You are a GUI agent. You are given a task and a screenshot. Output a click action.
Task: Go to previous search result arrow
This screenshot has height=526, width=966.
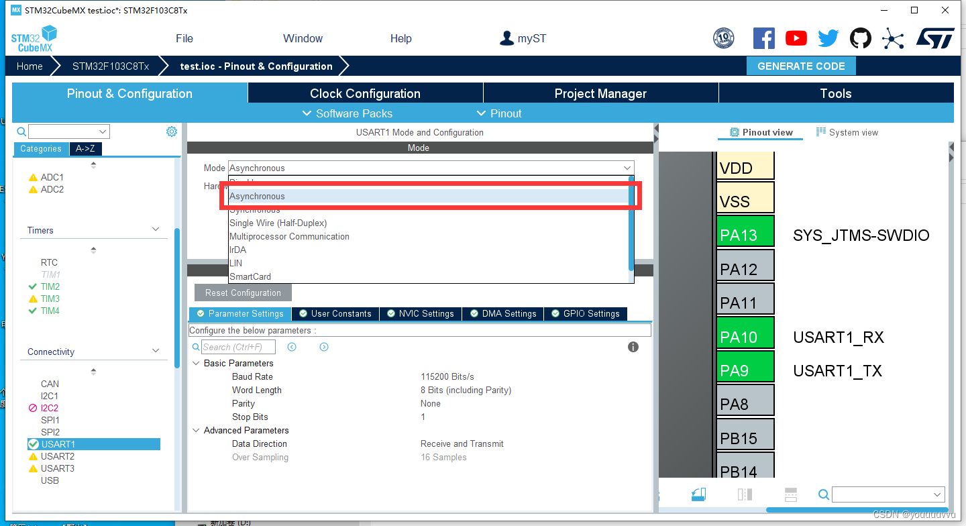(x=292, y=347)
